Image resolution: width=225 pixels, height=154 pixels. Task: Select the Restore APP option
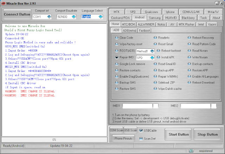pyautogui.click(x=189, y=71)
